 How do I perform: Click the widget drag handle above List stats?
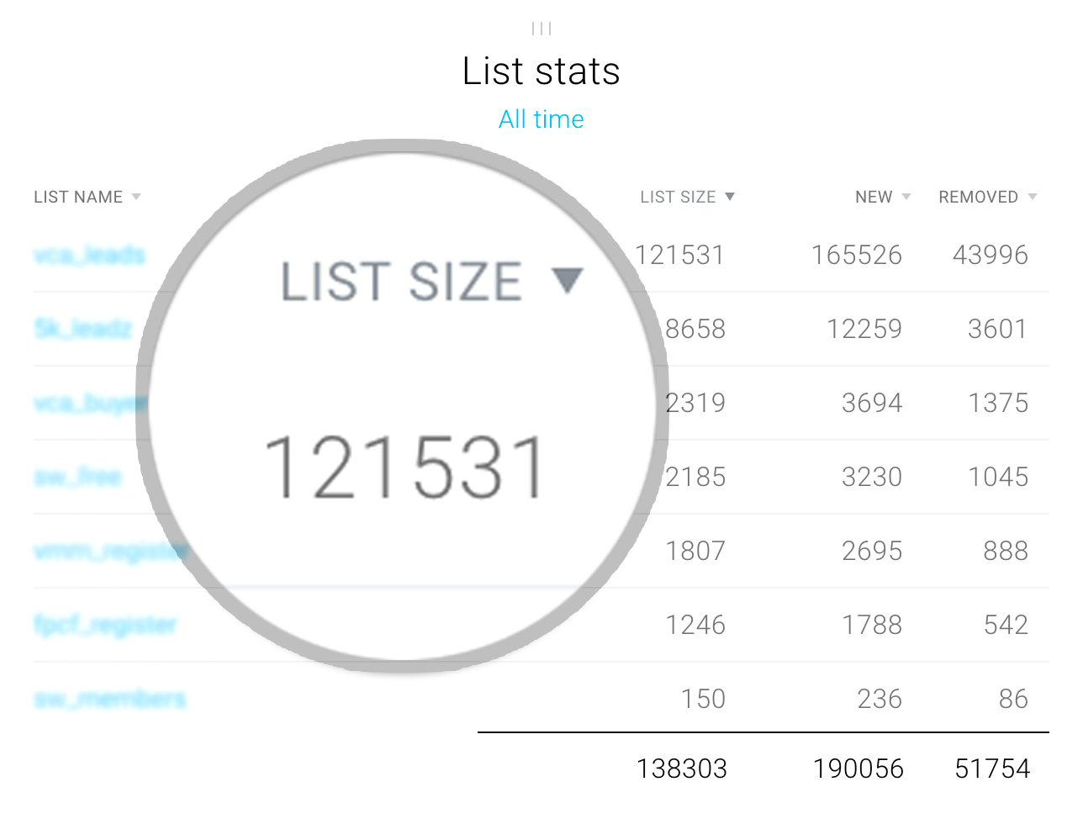(x=541, y=28)
